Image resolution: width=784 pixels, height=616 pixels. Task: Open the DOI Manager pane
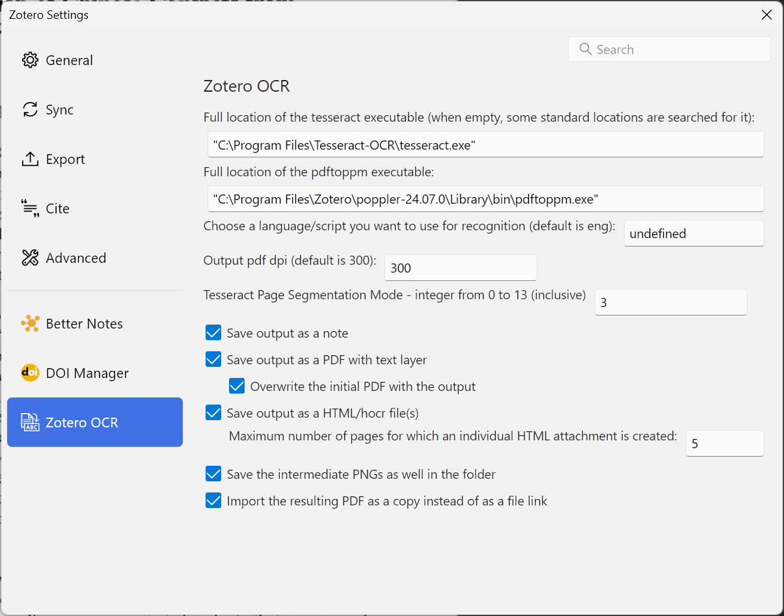[95, 373]
